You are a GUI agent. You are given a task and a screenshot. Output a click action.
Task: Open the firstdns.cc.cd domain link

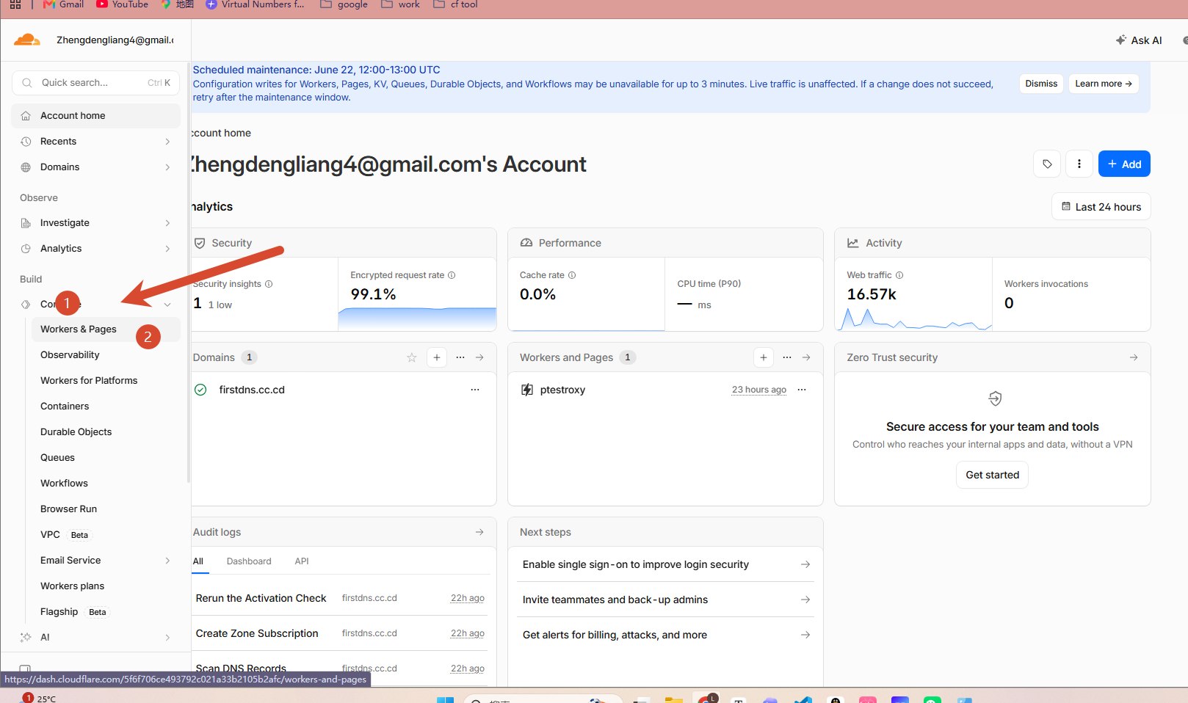click(252, 390)
